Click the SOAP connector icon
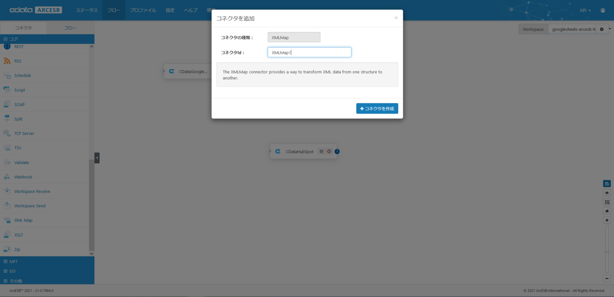614x297 pixels. pyautogui.click(x=7, y=104)
